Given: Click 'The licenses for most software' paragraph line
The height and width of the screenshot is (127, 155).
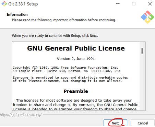Looking at the screenshot, I should [74, 100].
